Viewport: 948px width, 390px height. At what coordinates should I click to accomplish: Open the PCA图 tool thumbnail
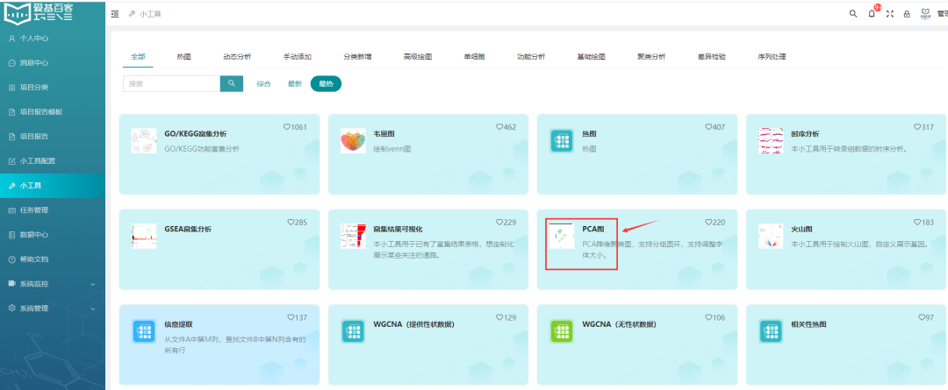(562, 236)
